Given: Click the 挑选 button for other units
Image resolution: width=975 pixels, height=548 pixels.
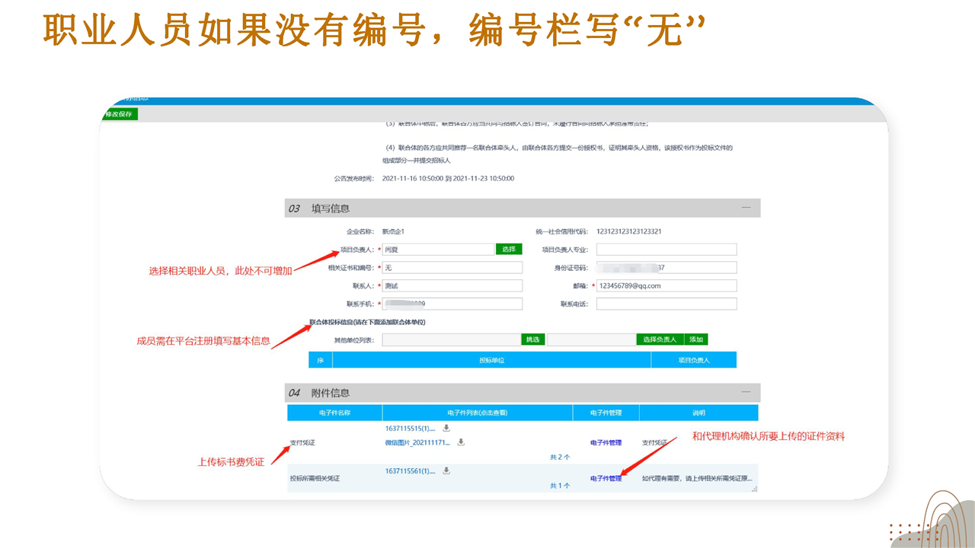Looking at the screenshot, I should tap(533, 339).
